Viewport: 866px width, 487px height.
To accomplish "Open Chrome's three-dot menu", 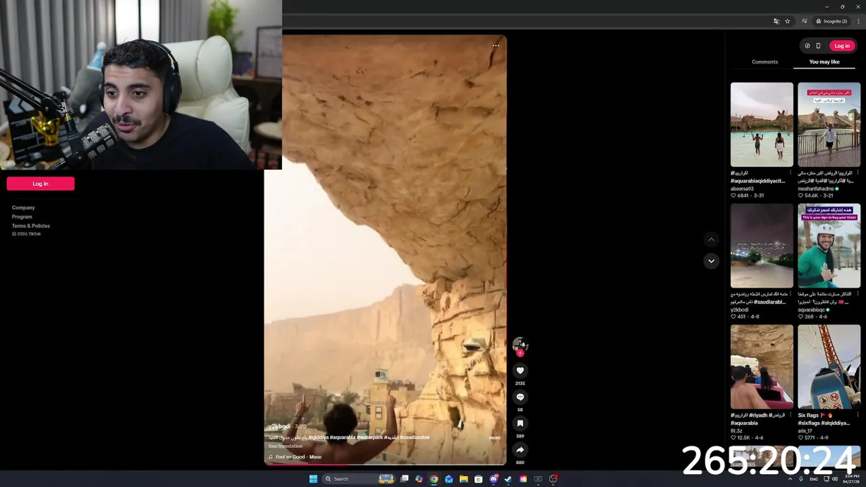I will tap(858, 22).
